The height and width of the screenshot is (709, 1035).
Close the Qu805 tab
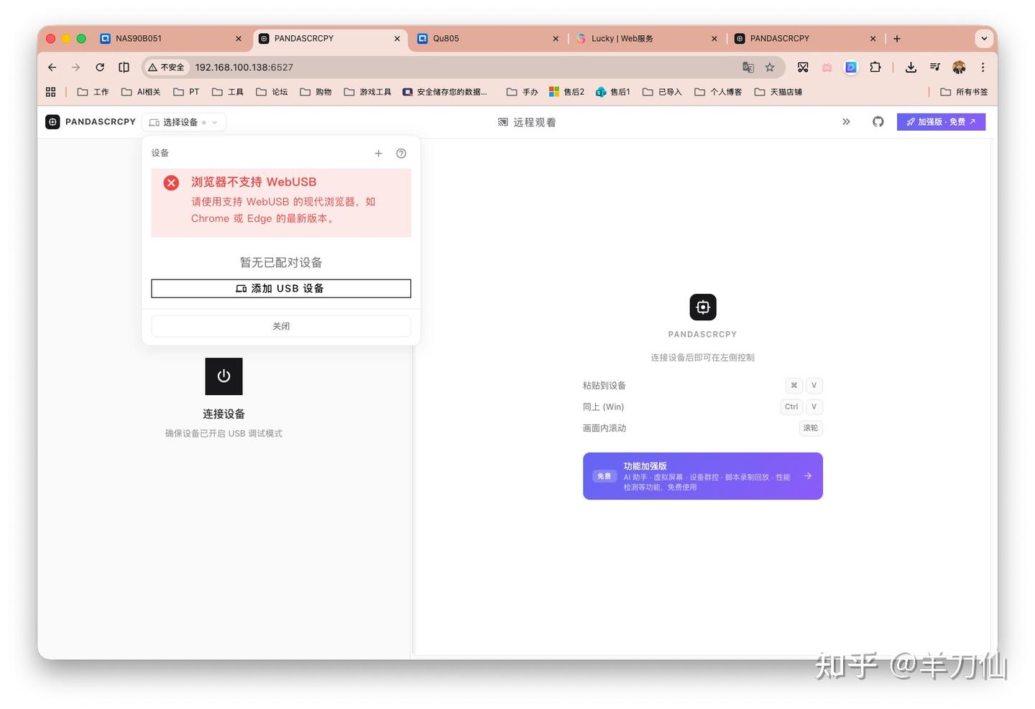point(556,39)
